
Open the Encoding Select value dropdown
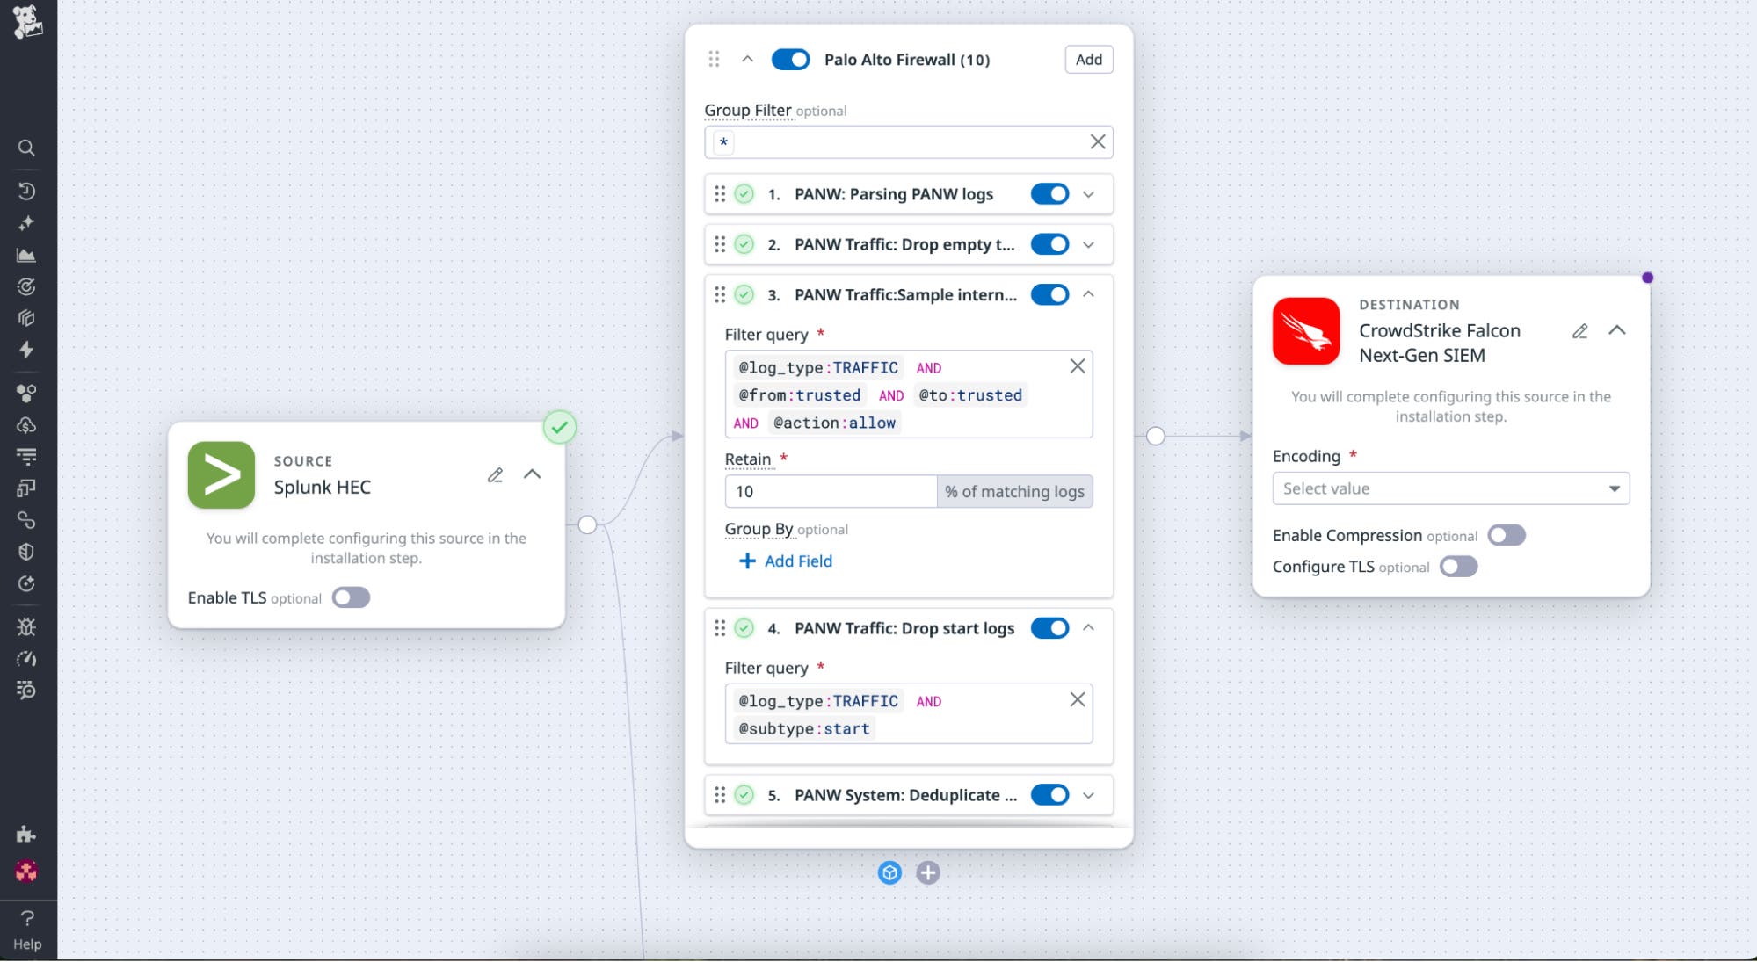(1449, 488)
